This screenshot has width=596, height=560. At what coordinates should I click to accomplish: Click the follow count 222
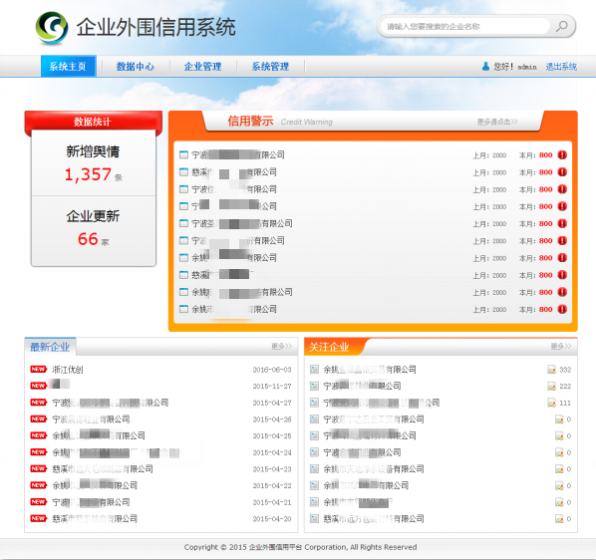pyautogui.click(x=565, y=387)
